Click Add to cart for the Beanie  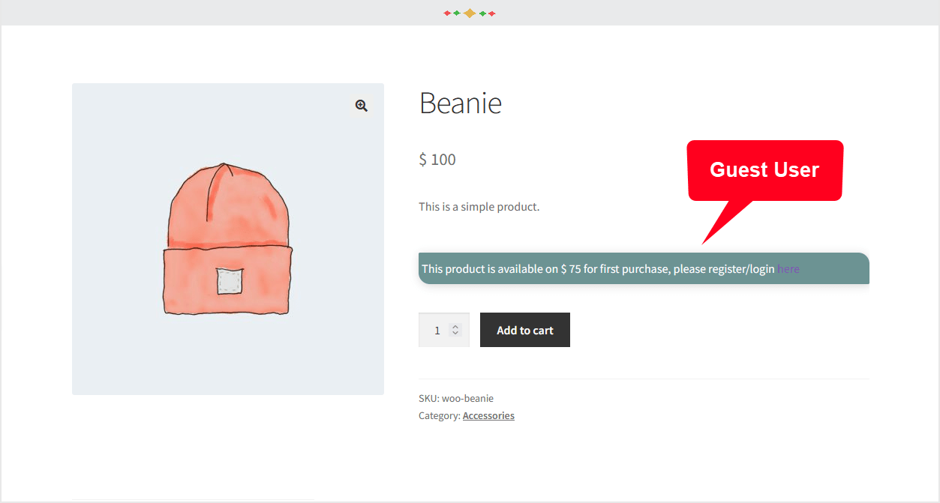pos(524,330)
